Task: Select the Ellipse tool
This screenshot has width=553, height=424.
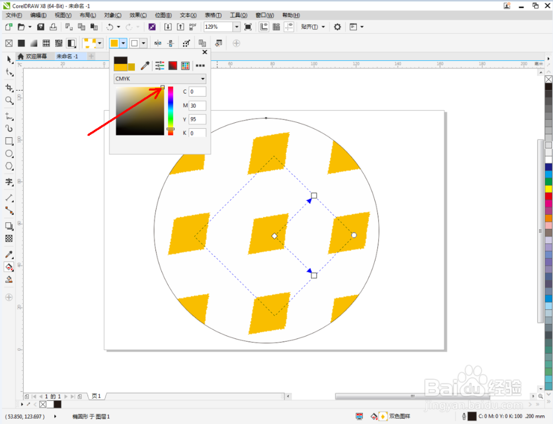Action: click(9, 154)
